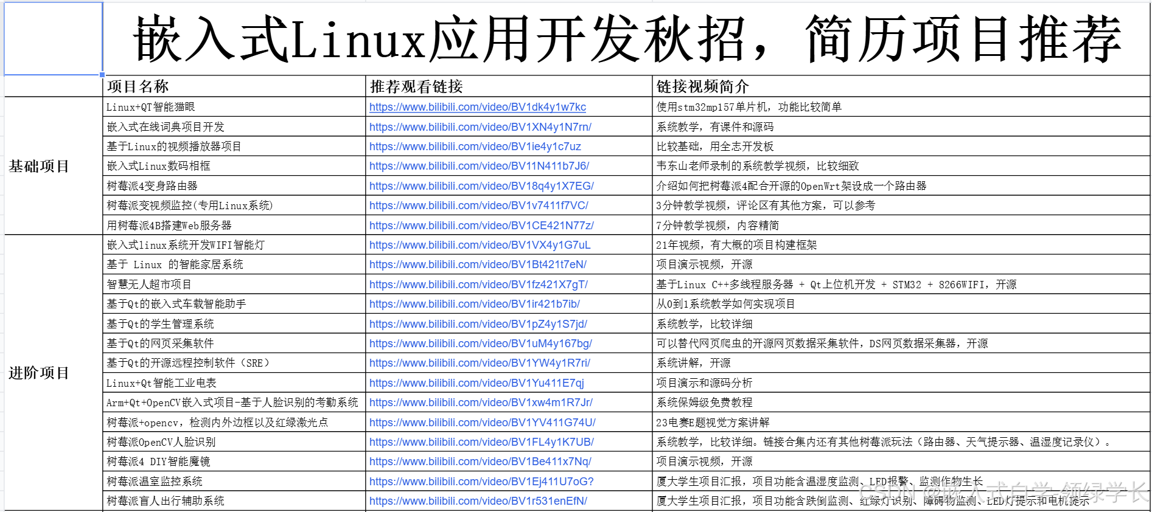
Task: Open link BV11N411b7J6 for 数码相框
Action: pyautogui.click(x=479, y=166)
